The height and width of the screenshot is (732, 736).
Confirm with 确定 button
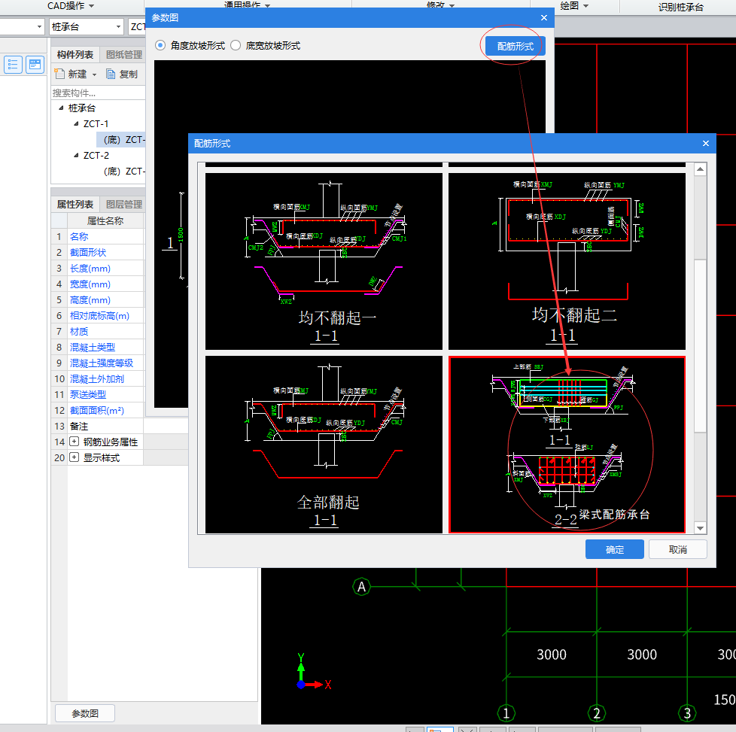pos(614,549)
